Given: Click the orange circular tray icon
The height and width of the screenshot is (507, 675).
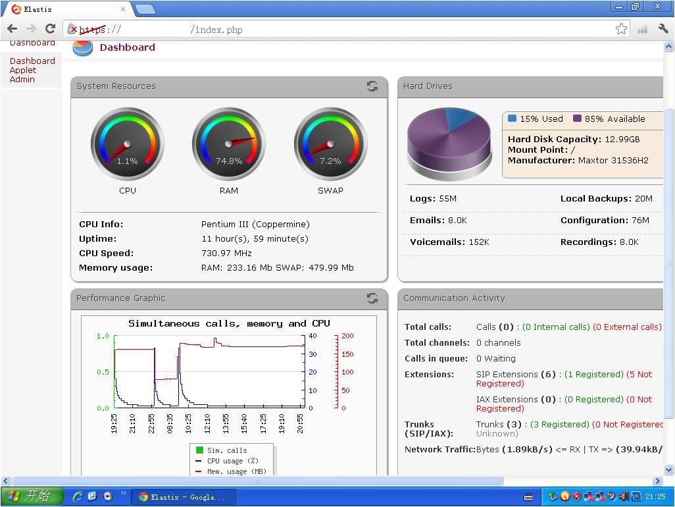Looking at the screenshot, I should tap(564, 496).
